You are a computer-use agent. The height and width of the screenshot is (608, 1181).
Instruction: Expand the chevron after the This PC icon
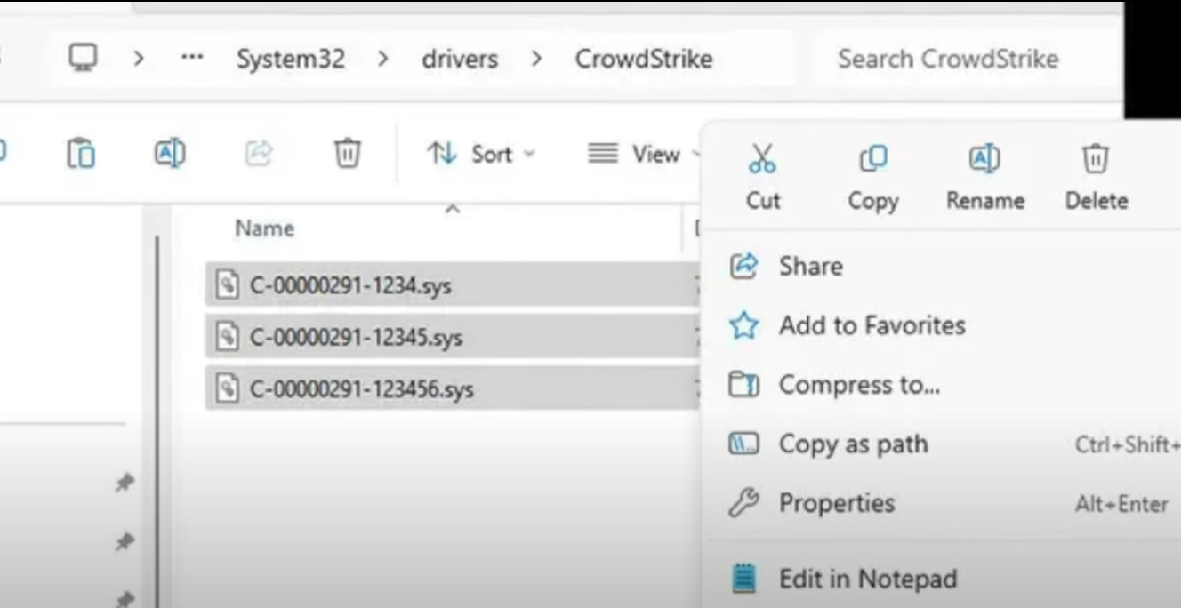tap(139, 60)
